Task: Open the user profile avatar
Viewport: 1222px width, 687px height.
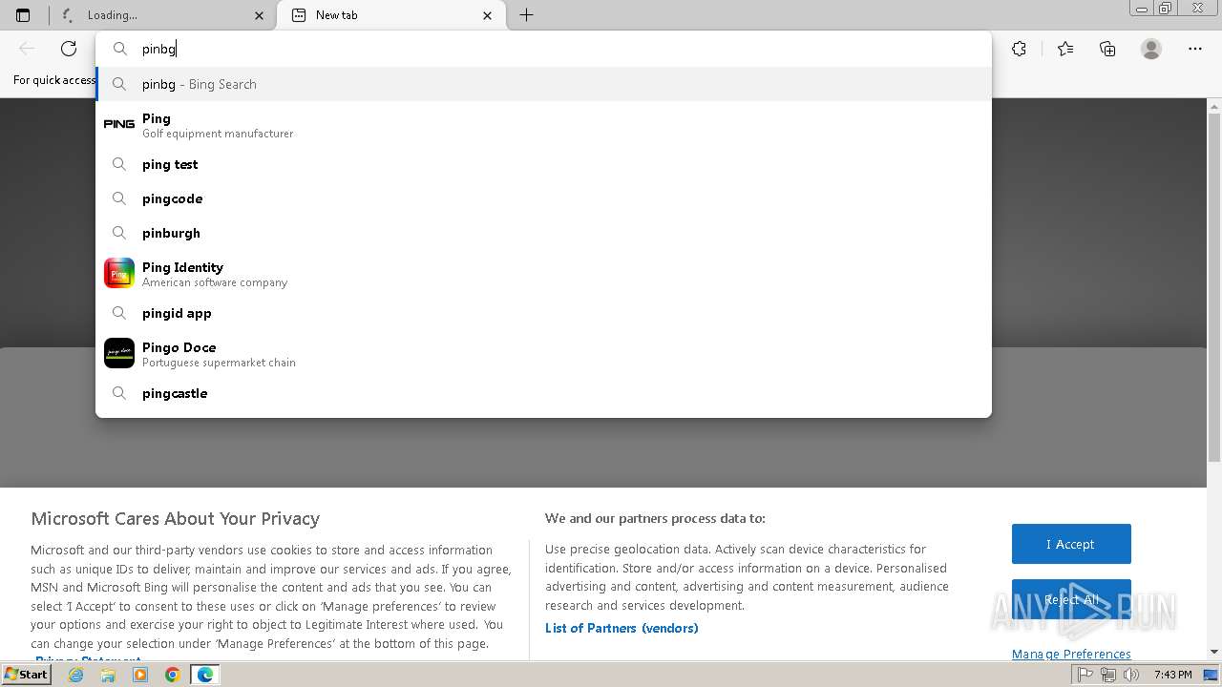Action: click(1151, 49)
